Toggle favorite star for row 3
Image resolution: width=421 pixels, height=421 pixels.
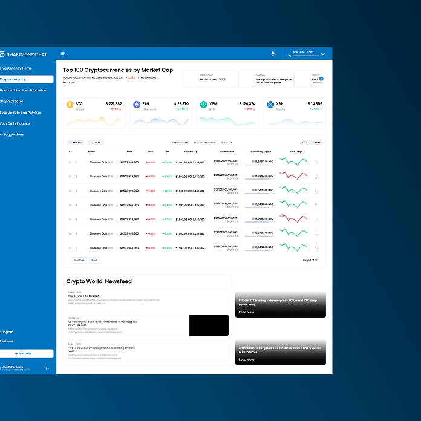tap(70, 191)
